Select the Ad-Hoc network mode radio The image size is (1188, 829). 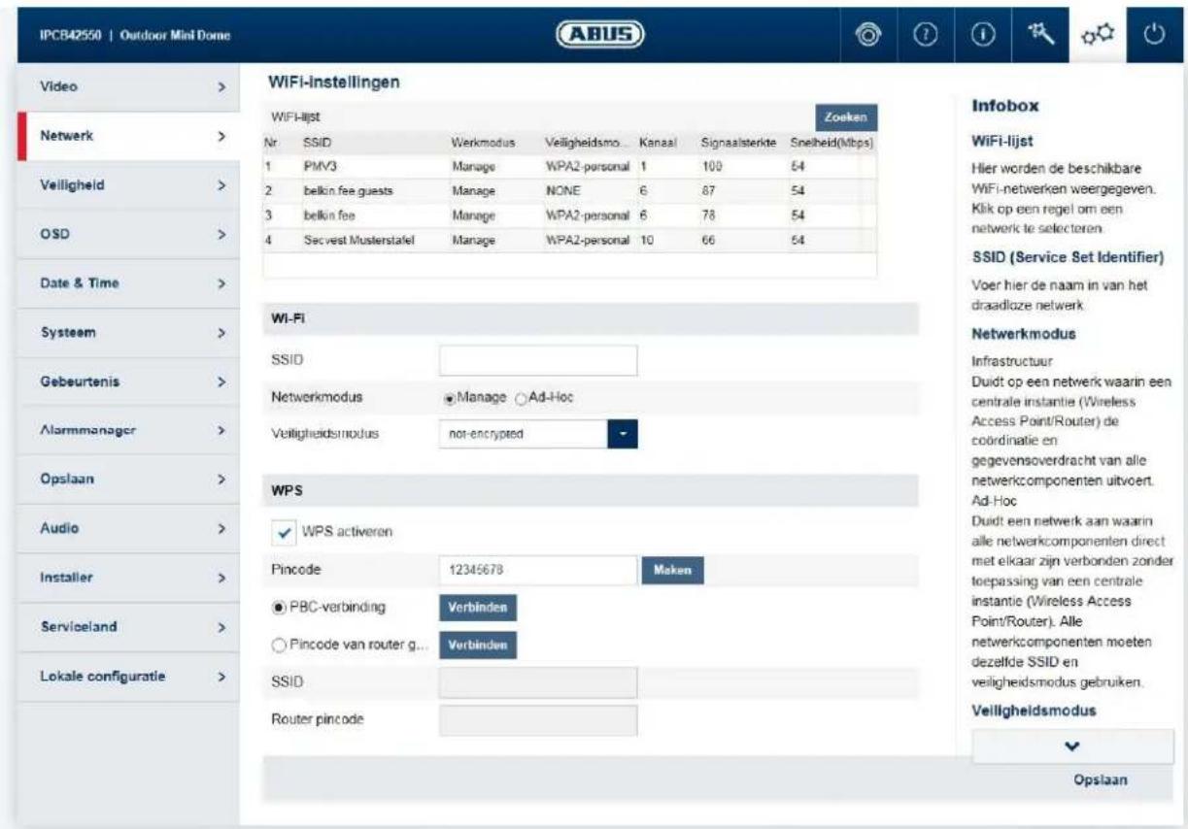(x=520, y=397)
